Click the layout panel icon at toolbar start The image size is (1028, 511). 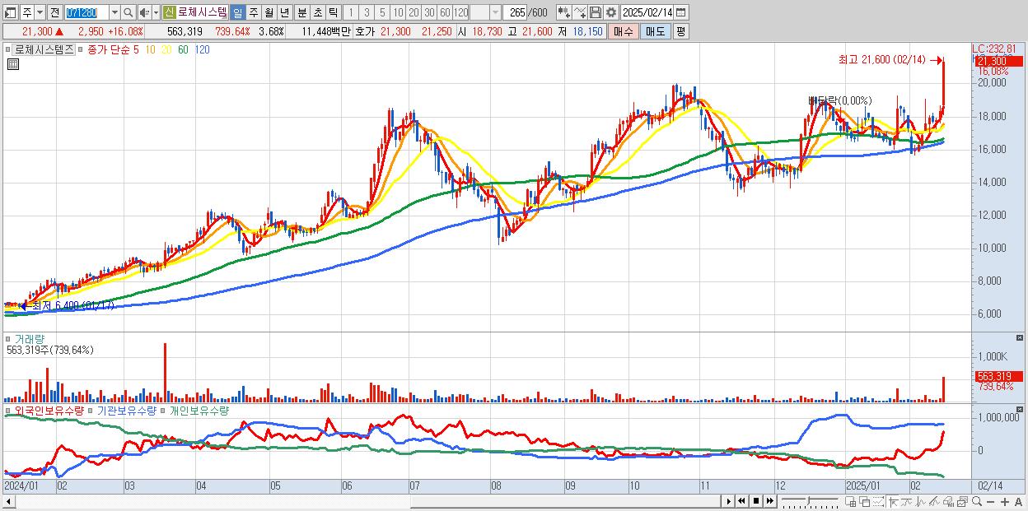click(x=11, y=12)
